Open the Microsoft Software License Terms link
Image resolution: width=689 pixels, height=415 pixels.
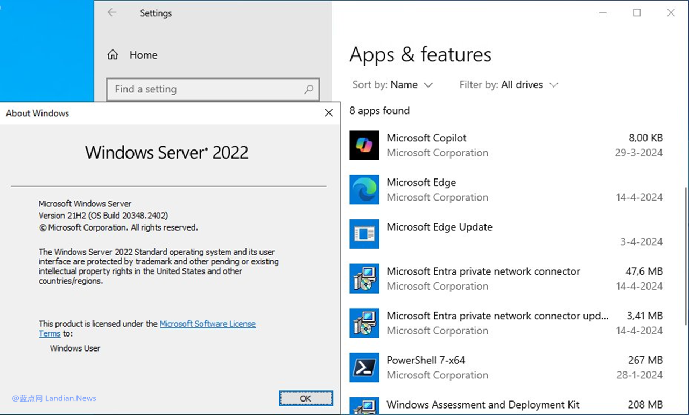tap(208, 324)
